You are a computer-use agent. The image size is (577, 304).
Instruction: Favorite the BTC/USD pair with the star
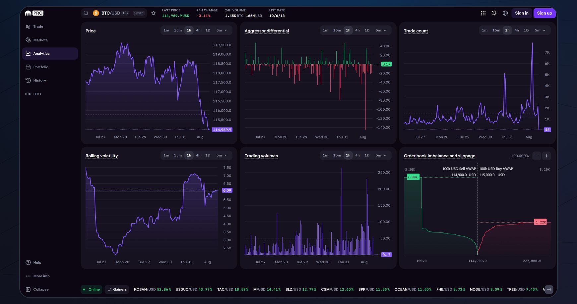pos(154,13)
